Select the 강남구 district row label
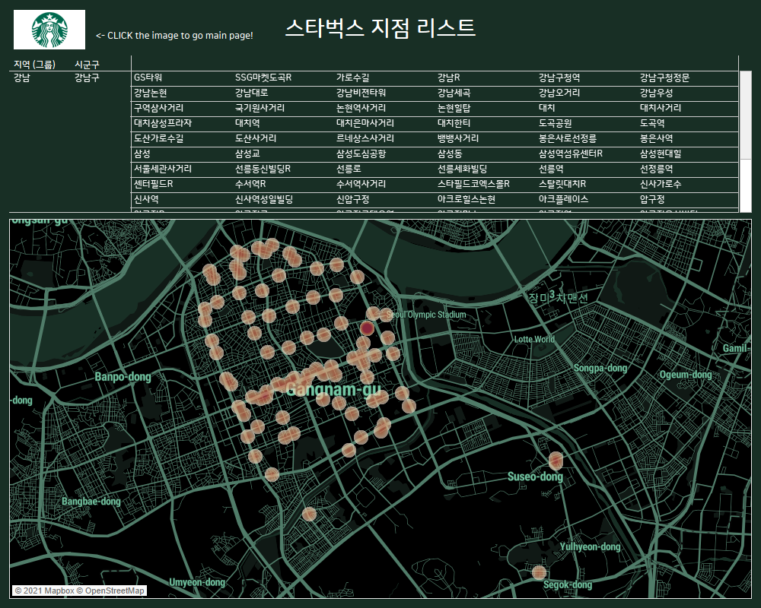The width and height of the screenshot is (761, 608). click(x=87, y=78)
